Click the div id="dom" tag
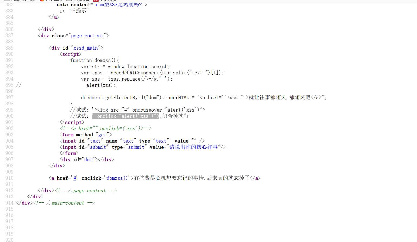This screenshot has height=242, width=417. click(87, 160)
